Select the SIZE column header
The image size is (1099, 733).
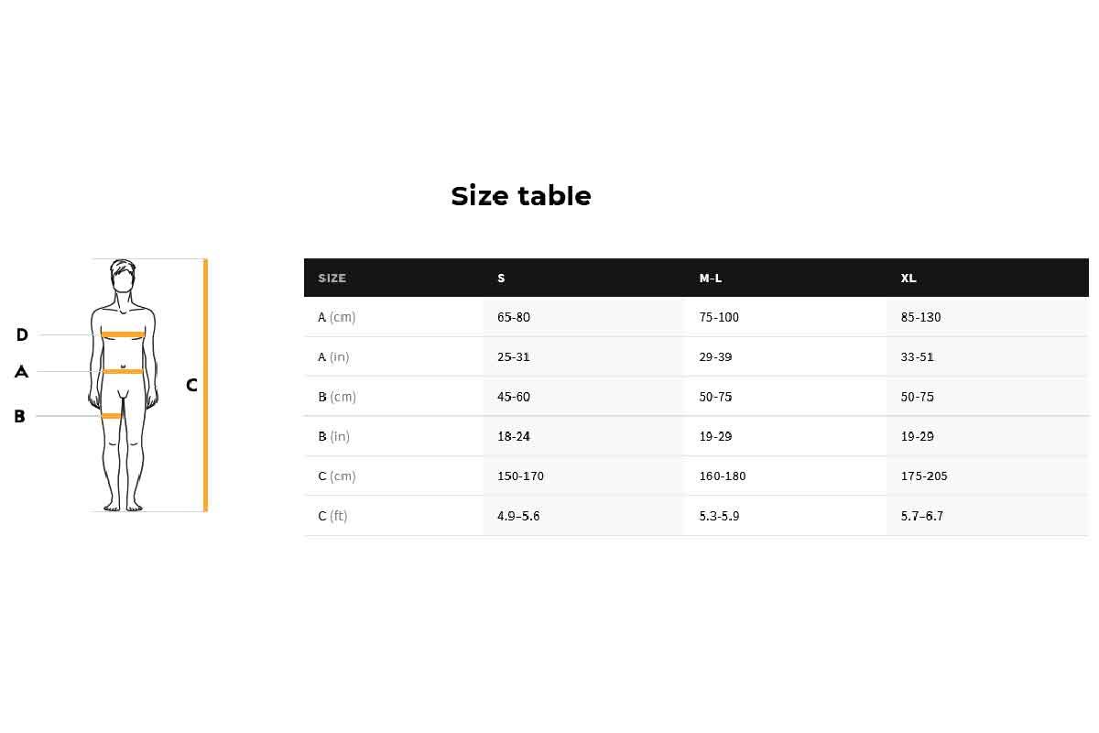pos(332,278)
